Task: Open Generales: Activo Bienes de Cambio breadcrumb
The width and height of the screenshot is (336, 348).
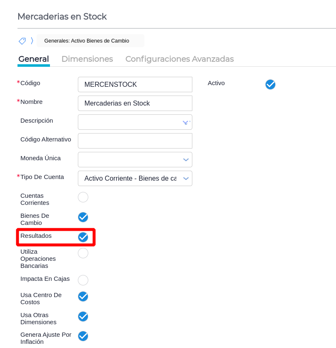Action: 87,41
